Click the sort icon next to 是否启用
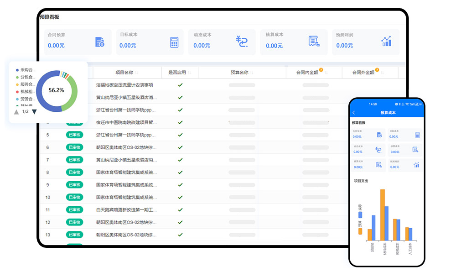 click(x=189, y=73)
